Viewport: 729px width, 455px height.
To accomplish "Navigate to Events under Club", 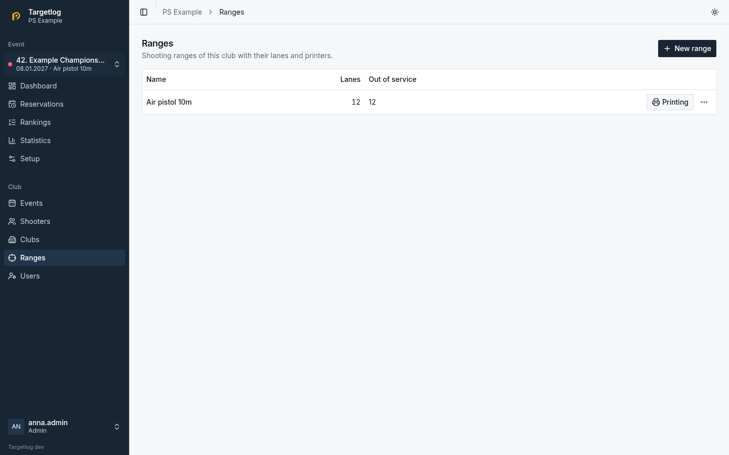I will coord(64,203).
